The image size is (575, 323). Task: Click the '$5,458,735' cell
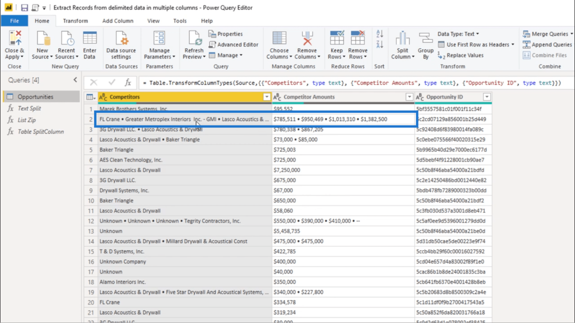pyautogui.click(x=343, y=231)
